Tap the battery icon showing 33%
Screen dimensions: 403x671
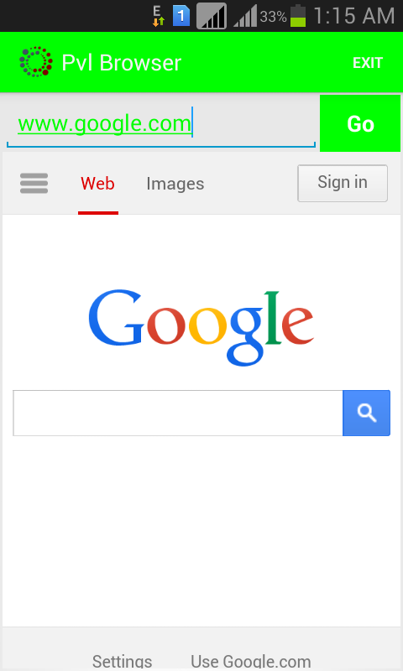click(x=298, y=16)
